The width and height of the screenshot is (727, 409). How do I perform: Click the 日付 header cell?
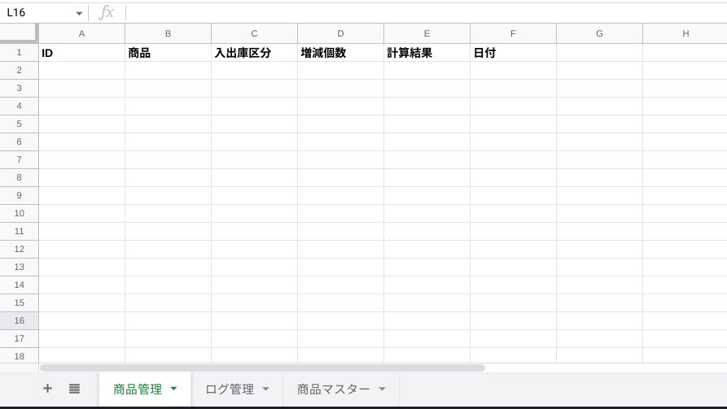tap(513, 53)
